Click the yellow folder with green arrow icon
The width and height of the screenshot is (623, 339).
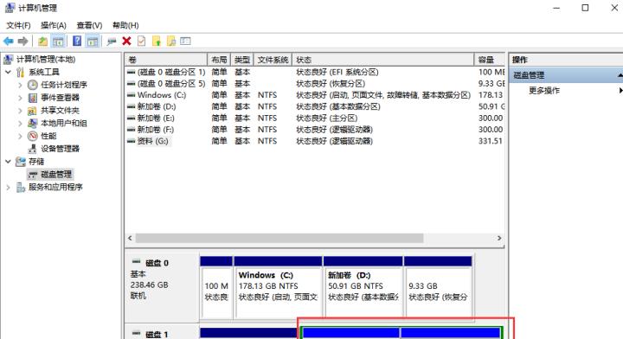click(157, 41)
